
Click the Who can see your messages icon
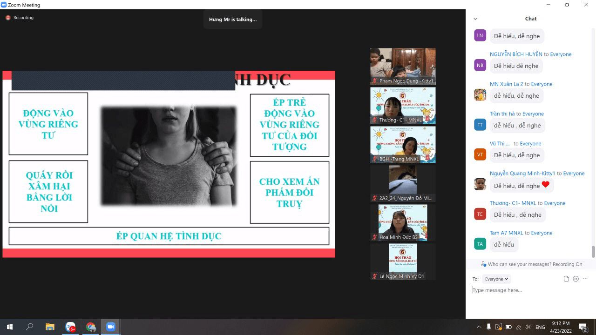pos(483,264)
